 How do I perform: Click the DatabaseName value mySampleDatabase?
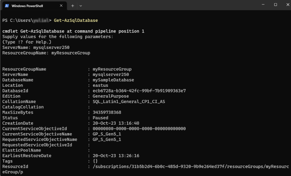click(x=113, y=80)
